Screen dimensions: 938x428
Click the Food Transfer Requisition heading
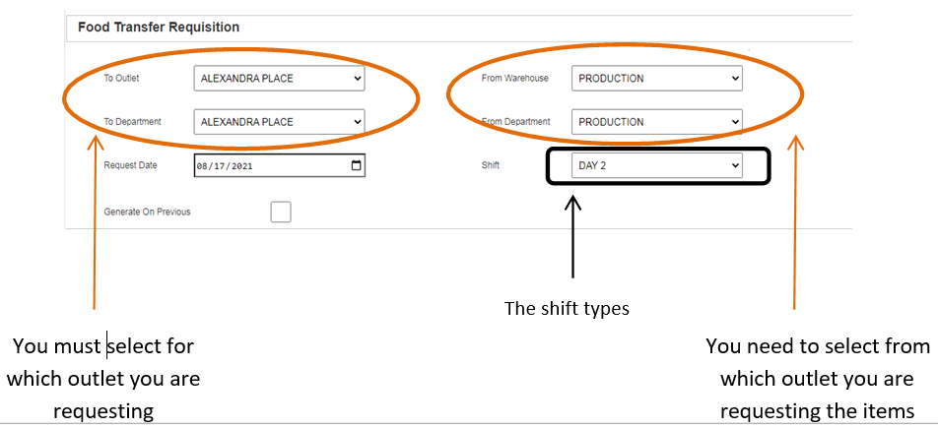pyautogui.click(x=159, y=28)
